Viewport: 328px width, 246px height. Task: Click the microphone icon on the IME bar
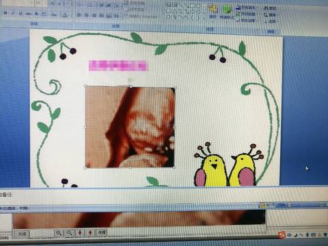(x=307, y=234)
